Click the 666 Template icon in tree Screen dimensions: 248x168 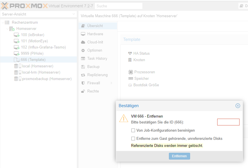(x=17, y=60)
